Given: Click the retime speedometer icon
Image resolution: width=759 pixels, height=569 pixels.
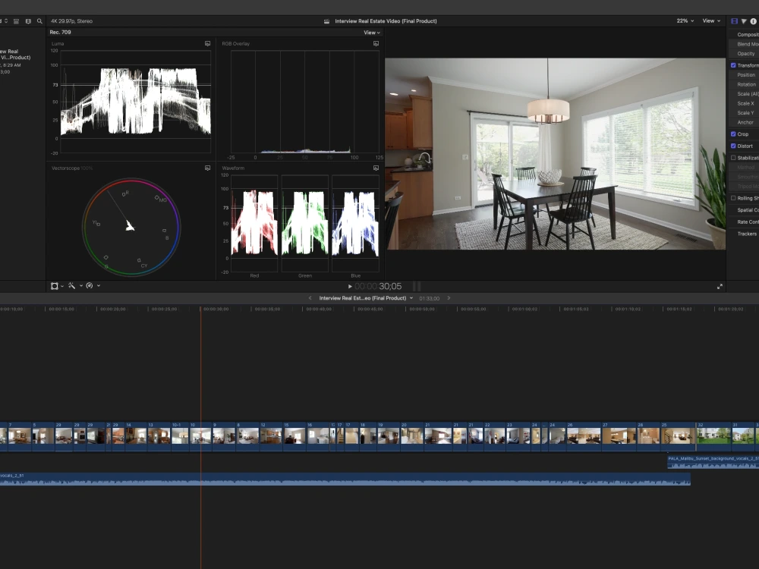Looking at the screenshot, I should [90, 286].
